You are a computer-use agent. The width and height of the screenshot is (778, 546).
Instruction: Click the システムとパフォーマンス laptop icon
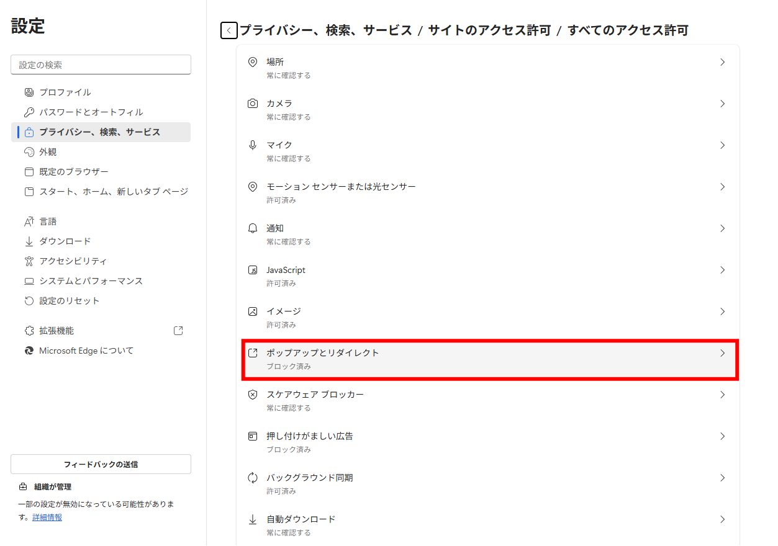tap(29, 281)
